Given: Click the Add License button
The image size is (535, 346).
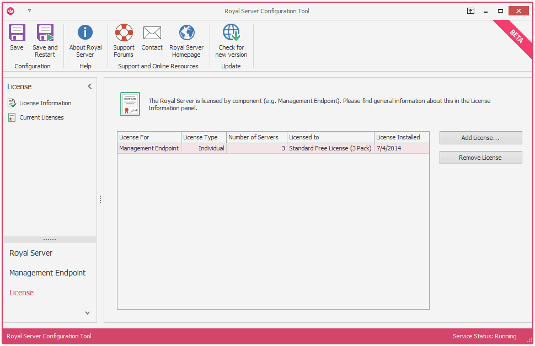Looking at the screenshot, I should coord(480,138).
